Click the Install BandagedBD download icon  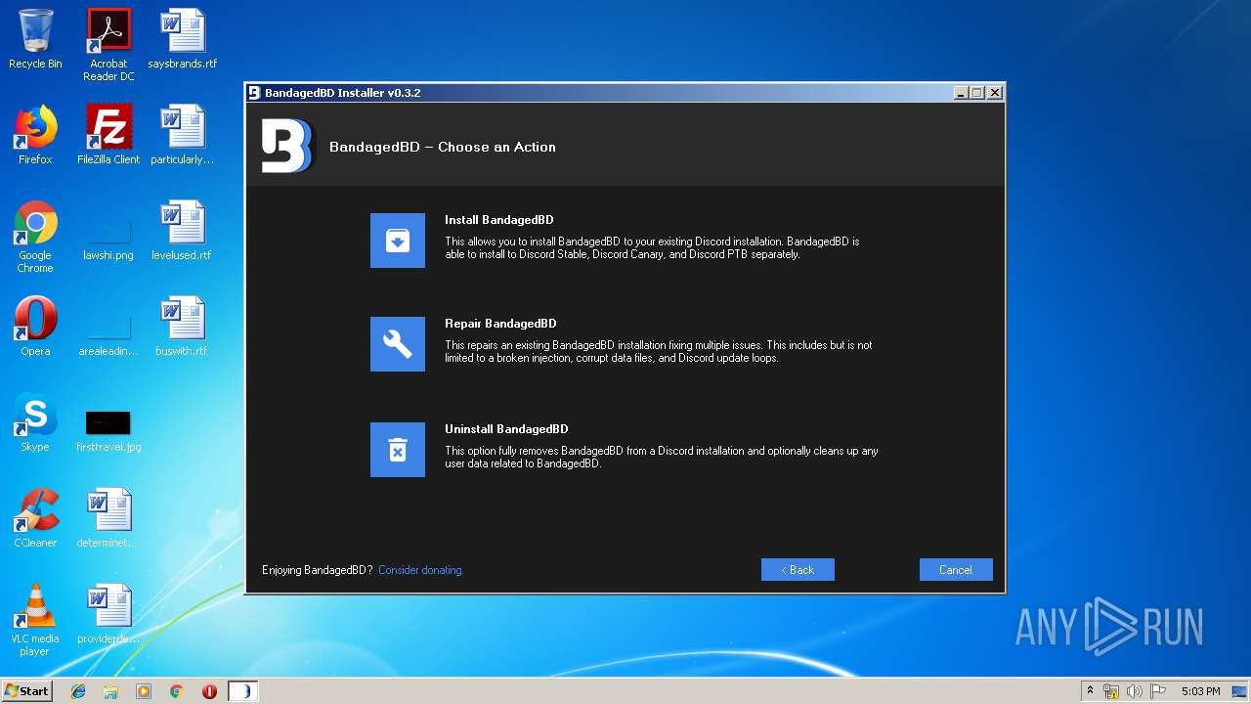(x=398, y=241)
